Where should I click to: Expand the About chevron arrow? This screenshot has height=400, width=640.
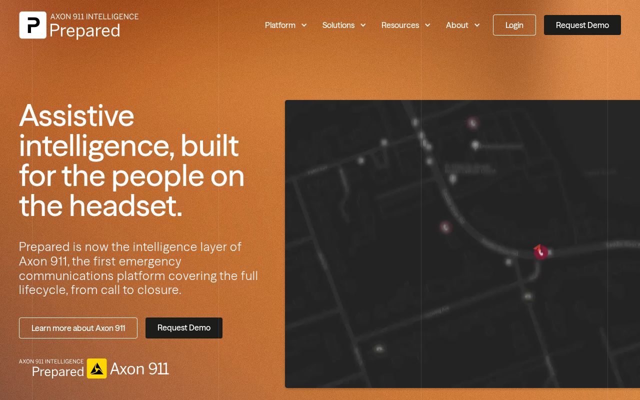click(x=477, y=25)
